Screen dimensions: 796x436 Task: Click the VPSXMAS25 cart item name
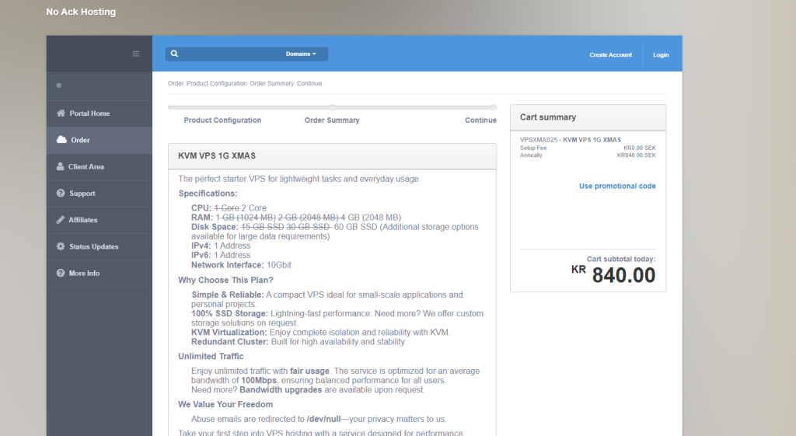coord(571,140)
